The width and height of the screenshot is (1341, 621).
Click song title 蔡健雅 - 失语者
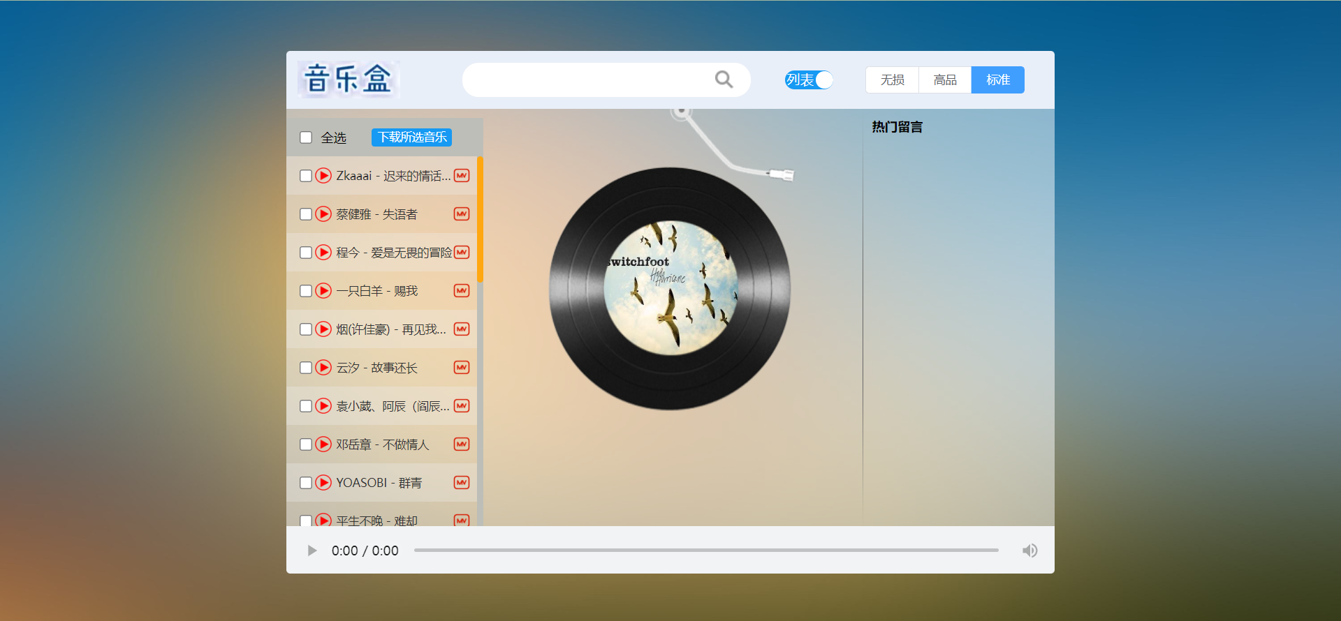point(376,214)
